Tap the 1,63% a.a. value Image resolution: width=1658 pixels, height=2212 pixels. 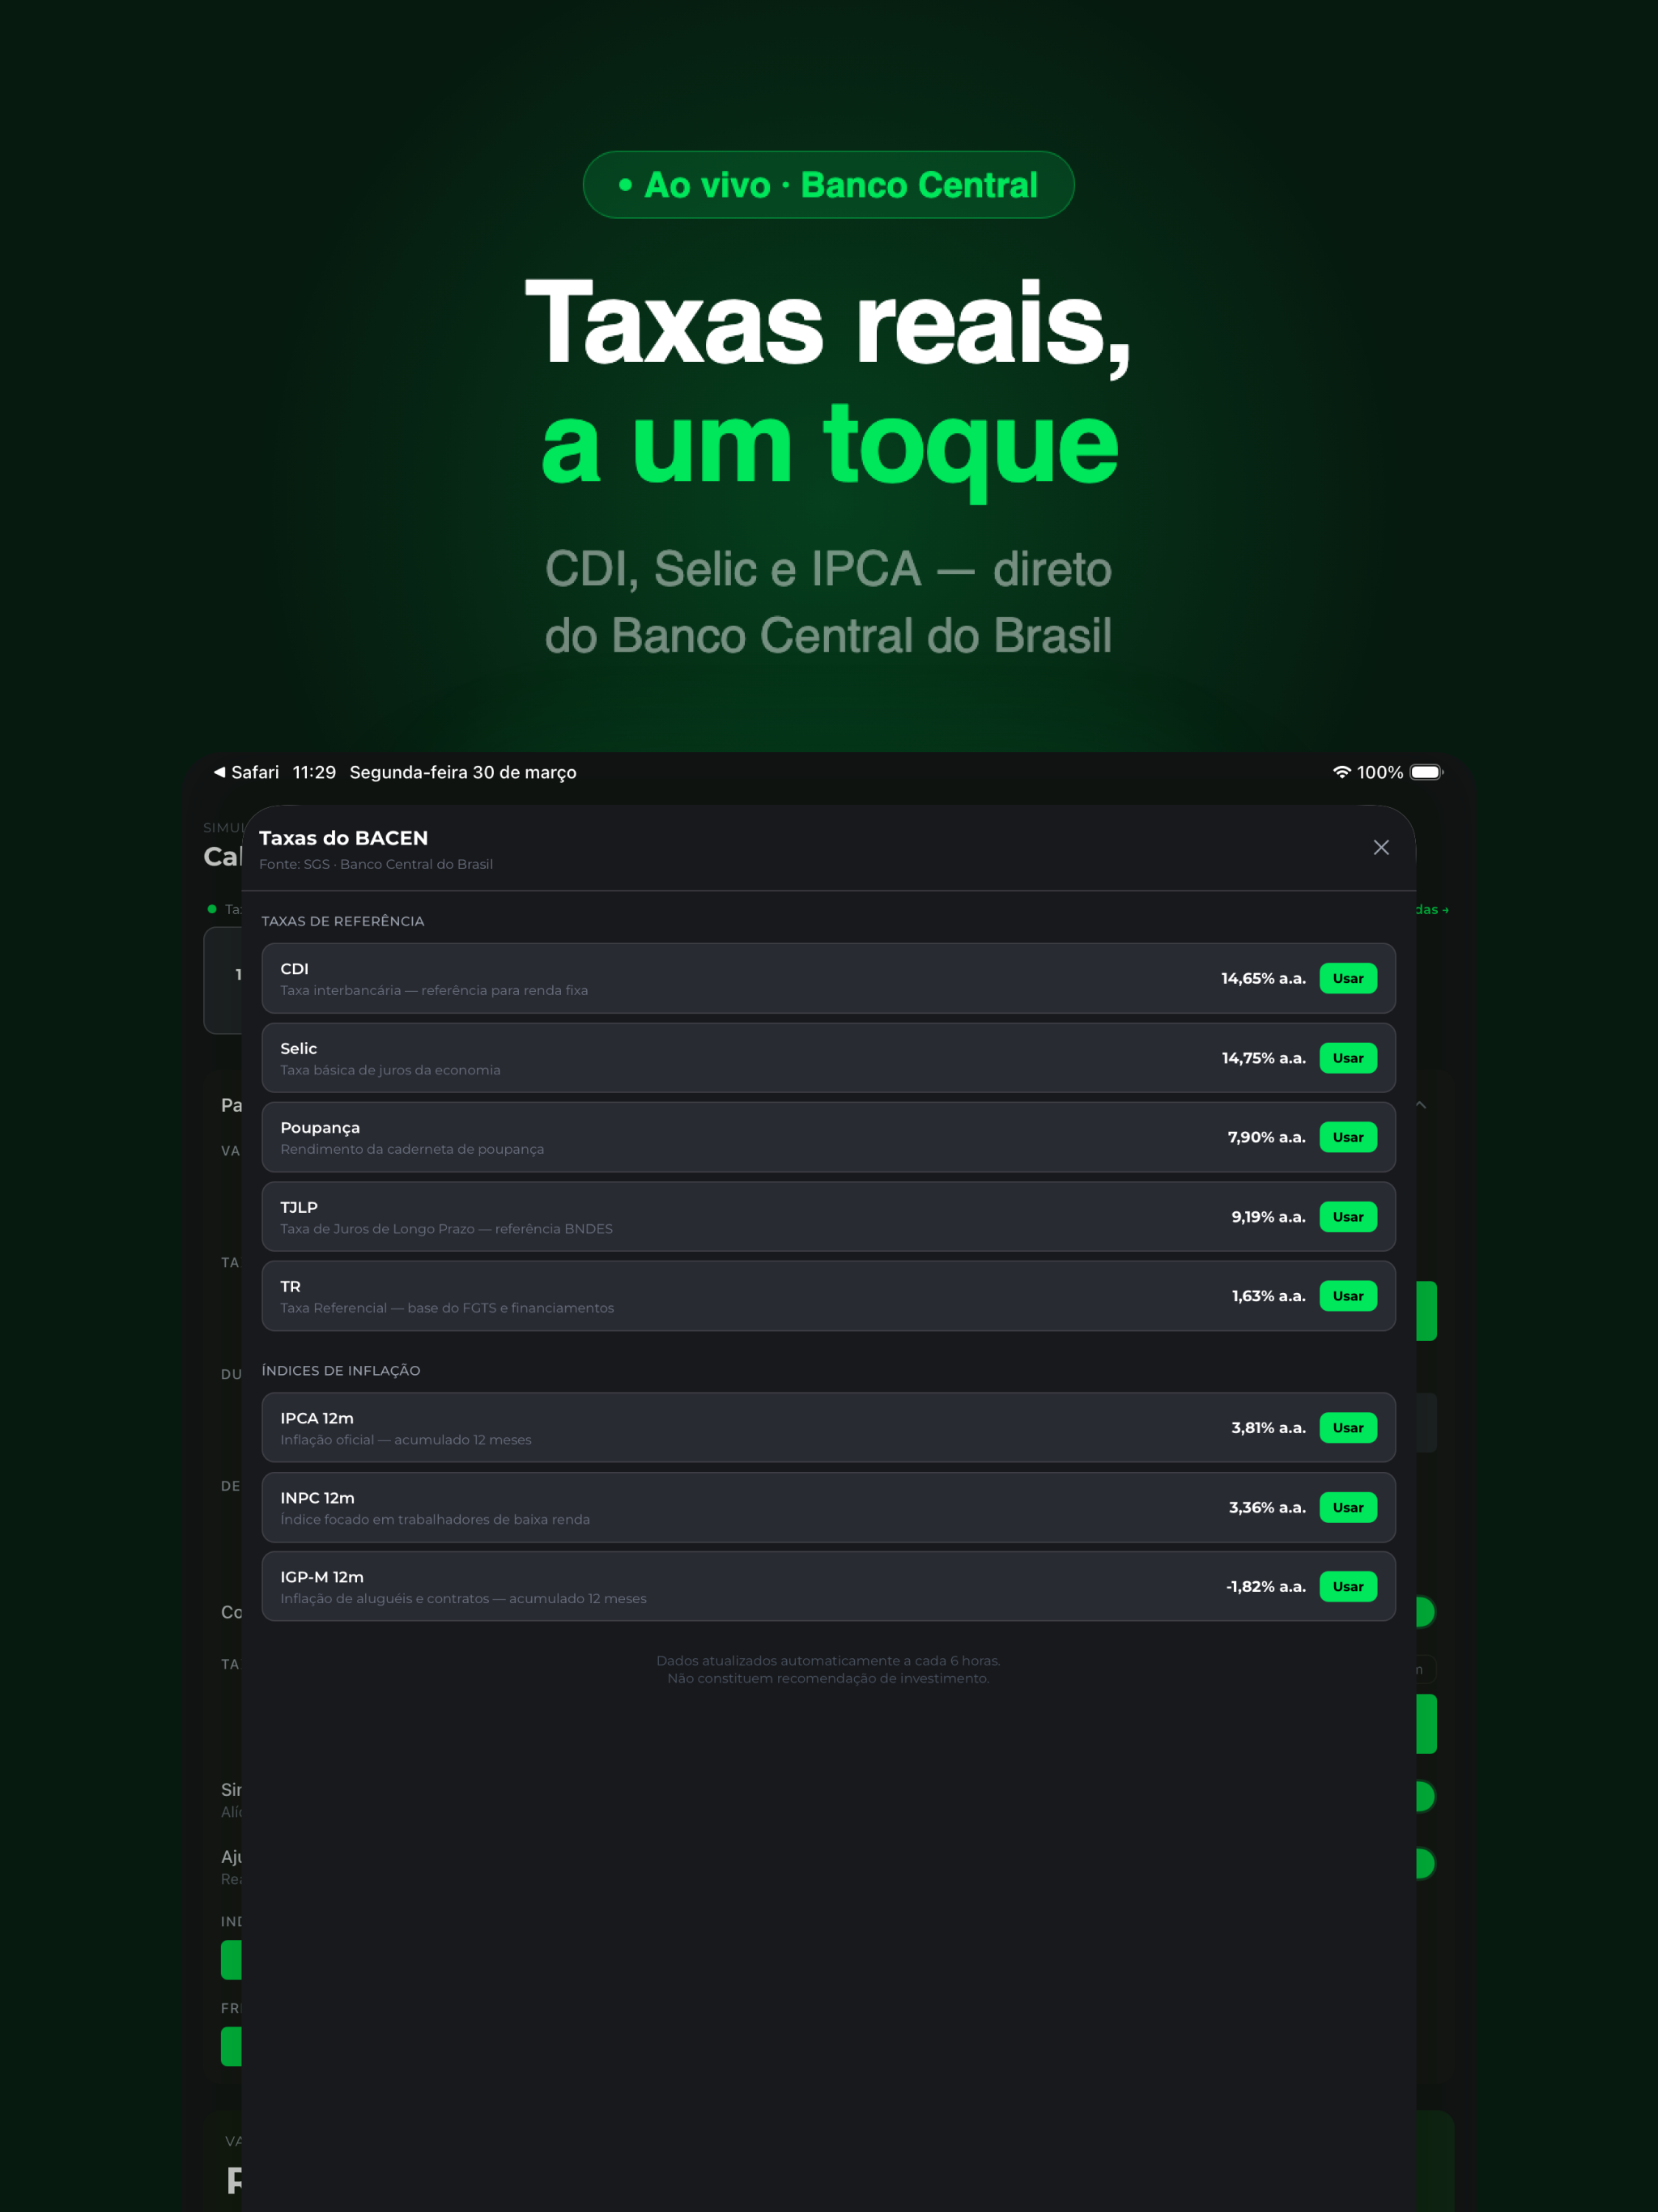[1268, 1296]
